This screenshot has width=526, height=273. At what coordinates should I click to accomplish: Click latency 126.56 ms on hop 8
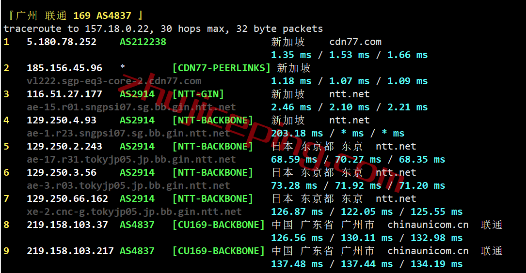click(297, 238)
